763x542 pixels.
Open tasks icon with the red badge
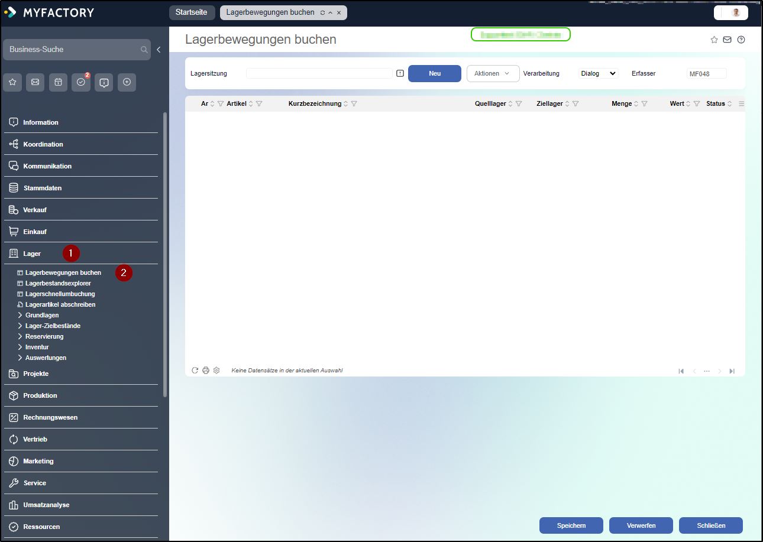pos(81,82)
